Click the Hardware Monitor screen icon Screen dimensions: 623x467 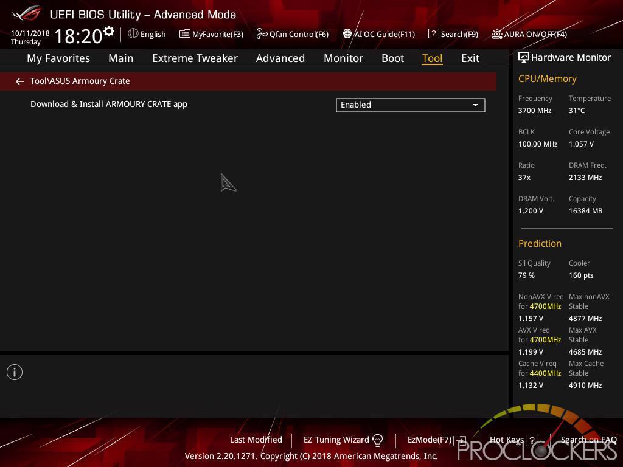click(524, 58)
